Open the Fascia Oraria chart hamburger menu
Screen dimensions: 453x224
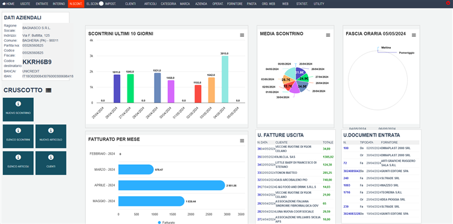(414, 35)
